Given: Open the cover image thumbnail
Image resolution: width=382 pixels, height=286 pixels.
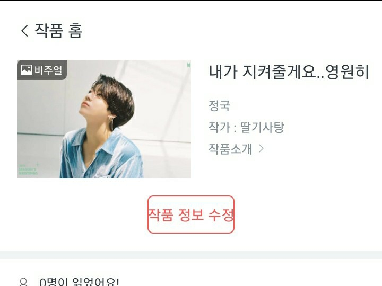Looking at the screenshot, I should [104, 119].
